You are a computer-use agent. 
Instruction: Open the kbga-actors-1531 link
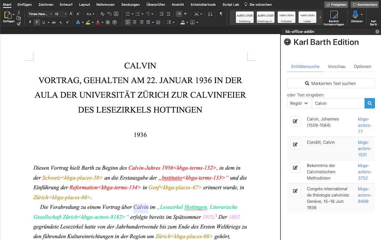click(x=365, y=148)
